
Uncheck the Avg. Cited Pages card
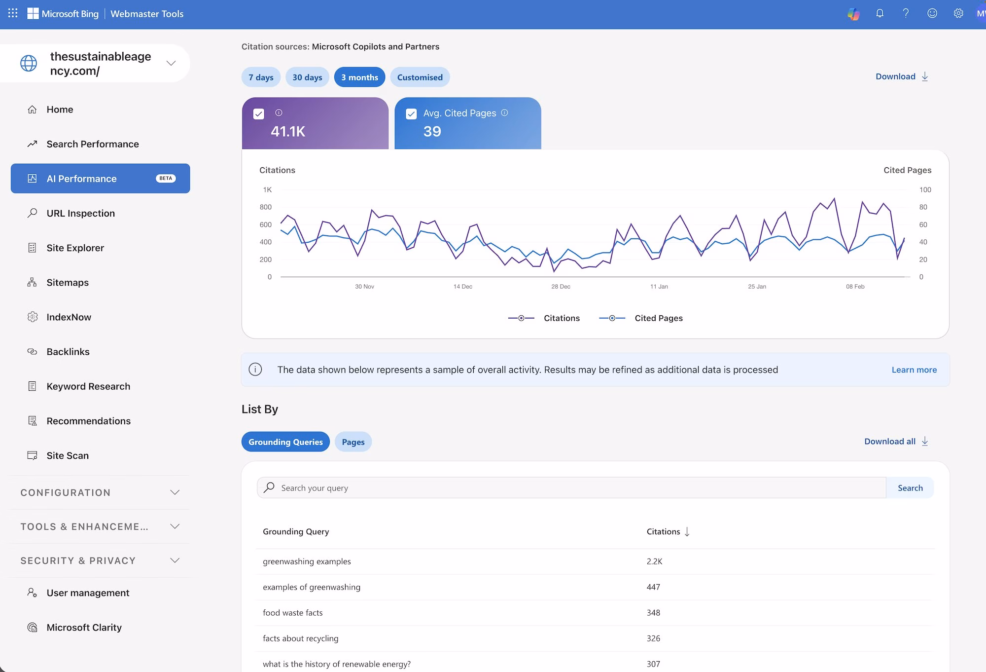[x=411, y=113]
